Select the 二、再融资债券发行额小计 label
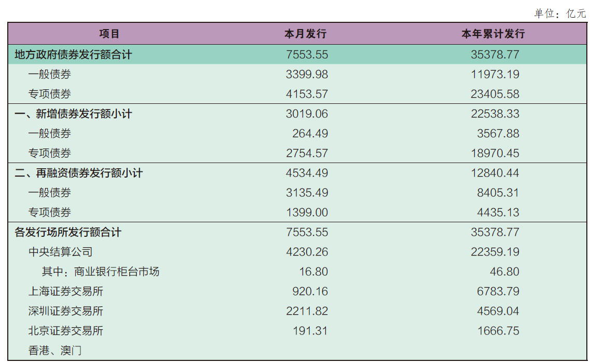 [79, 173]
